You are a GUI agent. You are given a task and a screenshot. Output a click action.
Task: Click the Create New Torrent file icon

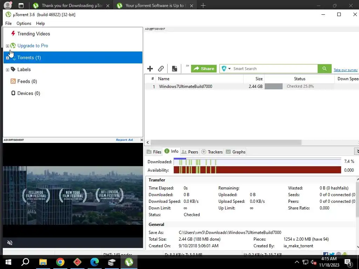175,69
